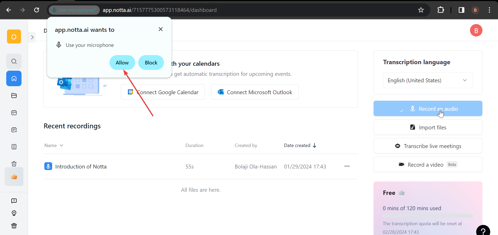This screenshot has height=235, width=498.
Task: Sort by Date created column header
Action: point(300,145)
